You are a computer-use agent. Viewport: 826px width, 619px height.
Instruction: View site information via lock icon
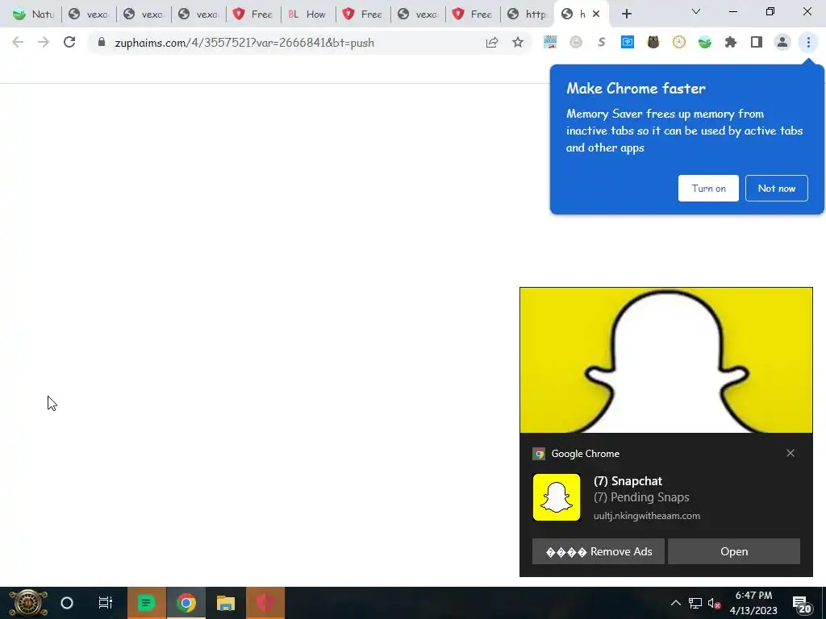click(x=102, y=42)
